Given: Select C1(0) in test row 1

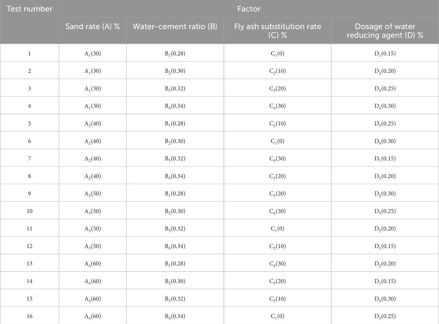Looking at the screenshot, I should click(278, 53).
